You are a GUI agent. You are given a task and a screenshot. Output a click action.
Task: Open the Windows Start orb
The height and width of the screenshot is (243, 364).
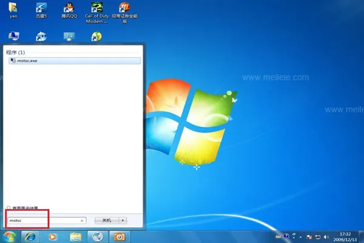(x=9, y=237)
